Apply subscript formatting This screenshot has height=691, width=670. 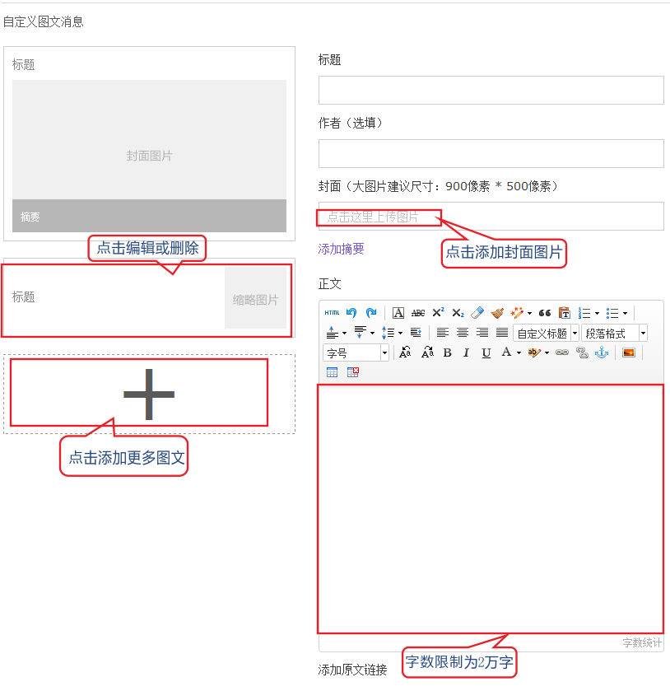click(458, 313)
